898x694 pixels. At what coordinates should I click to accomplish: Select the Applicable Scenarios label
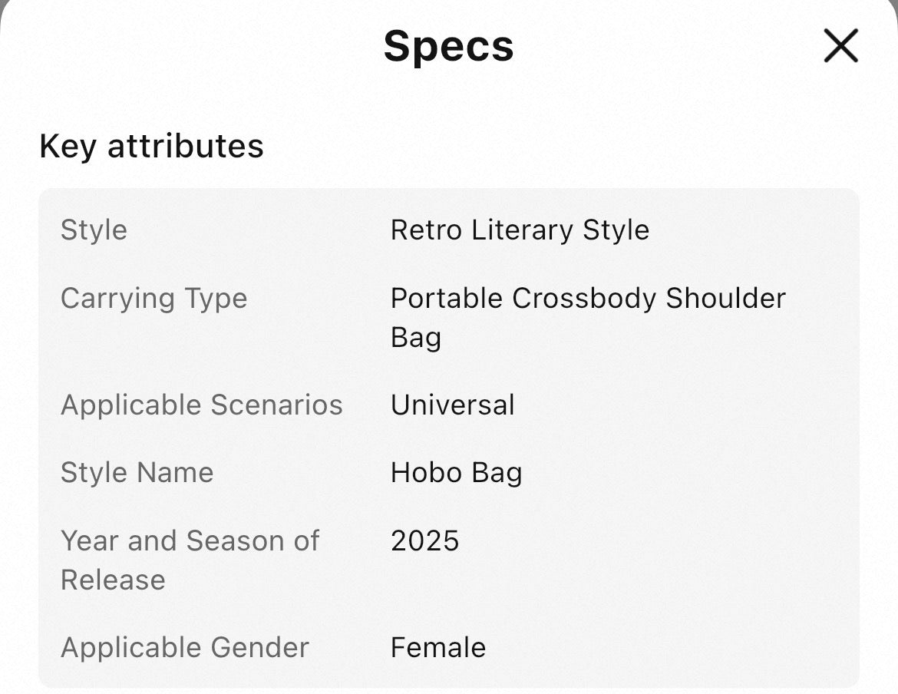click(x=201, y=405)
